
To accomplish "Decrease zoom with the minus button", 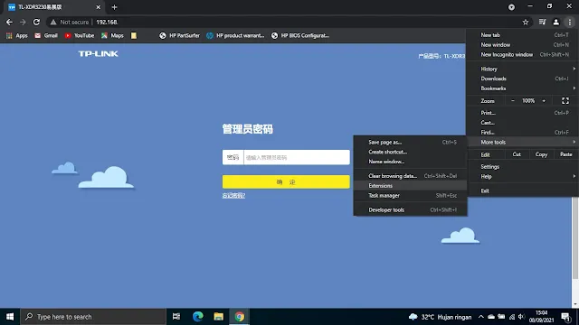I will 513,100.
